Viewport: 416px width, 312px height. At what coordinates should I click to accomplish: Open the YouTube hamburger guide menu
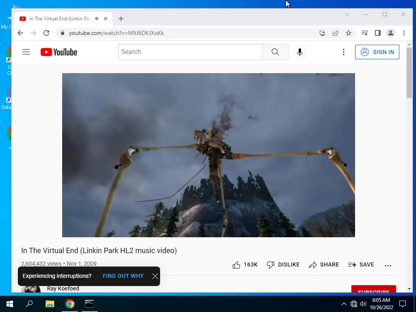(26, 52)
